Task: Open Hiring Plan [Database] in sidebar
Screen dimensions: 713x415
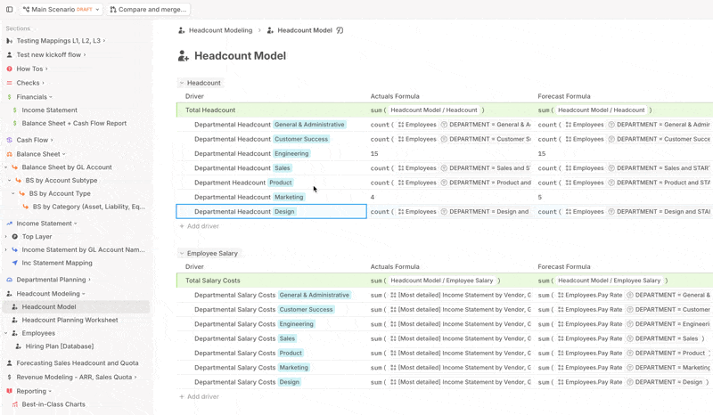Action: [x=60, y=346]
